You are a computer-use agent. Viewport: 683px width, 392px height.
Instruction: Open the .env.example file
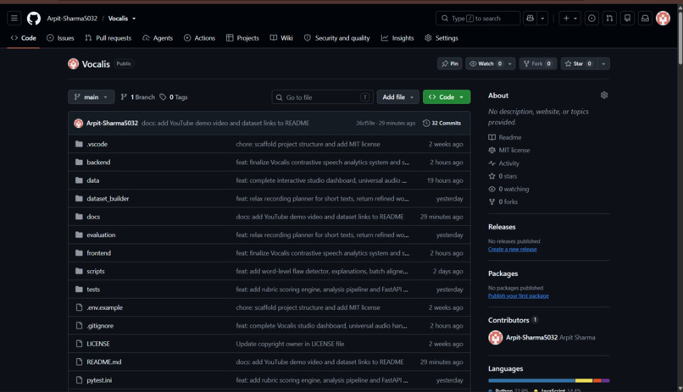104,307
